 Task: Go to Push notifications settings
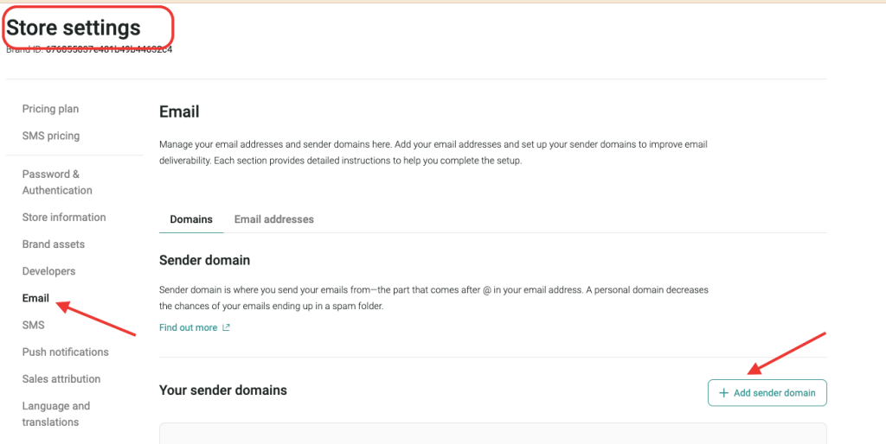[x=66, y=352]
